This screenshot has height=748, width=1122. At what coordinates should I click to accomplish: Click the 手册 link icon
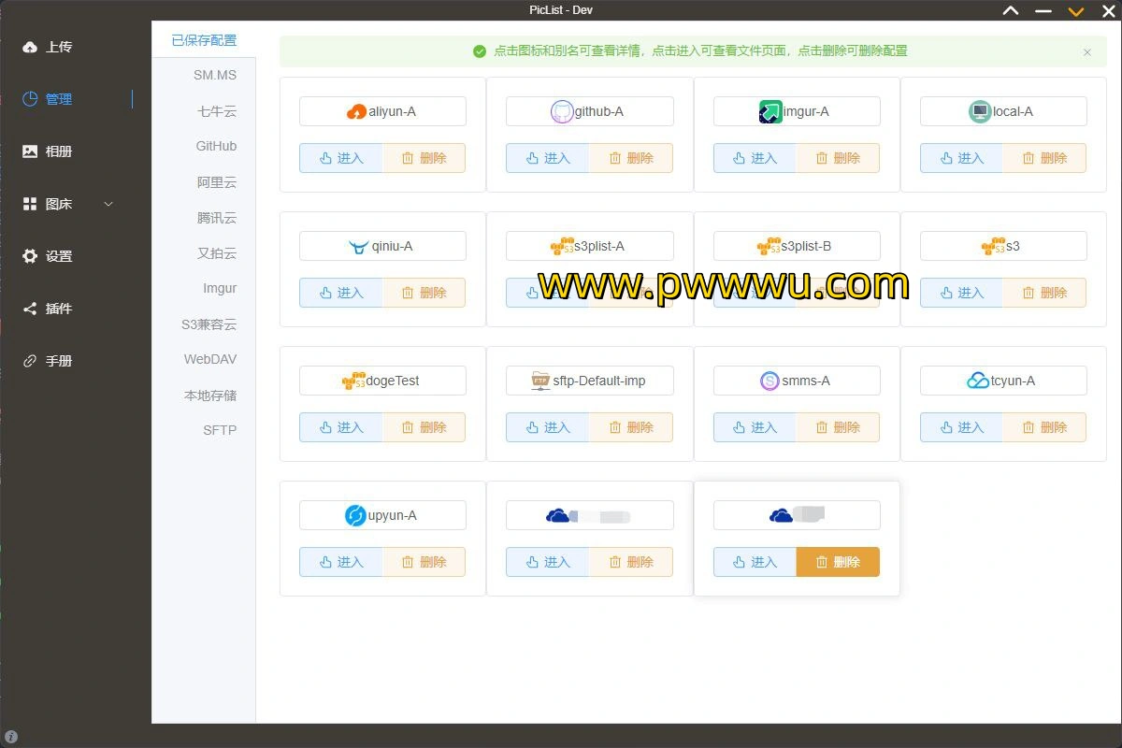coord(30,361)
